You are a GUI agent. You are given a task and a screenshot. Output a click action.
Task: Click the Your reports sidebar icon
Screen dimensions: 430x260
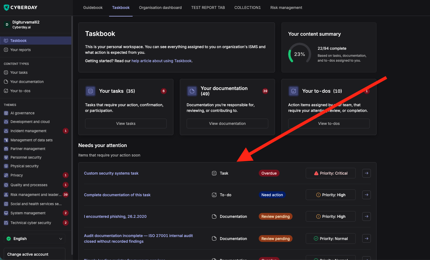click(6, 50)
